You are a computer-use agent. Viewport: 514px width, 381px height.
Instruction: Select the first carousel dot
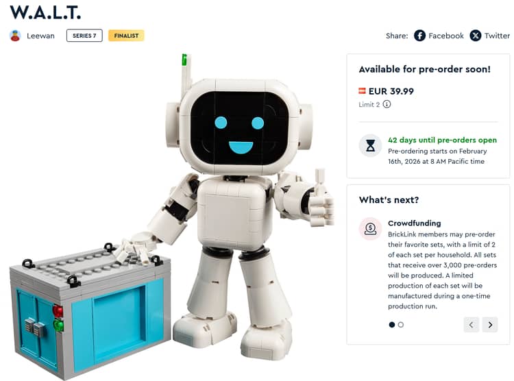pyautogui.click(x=392, y=325)
